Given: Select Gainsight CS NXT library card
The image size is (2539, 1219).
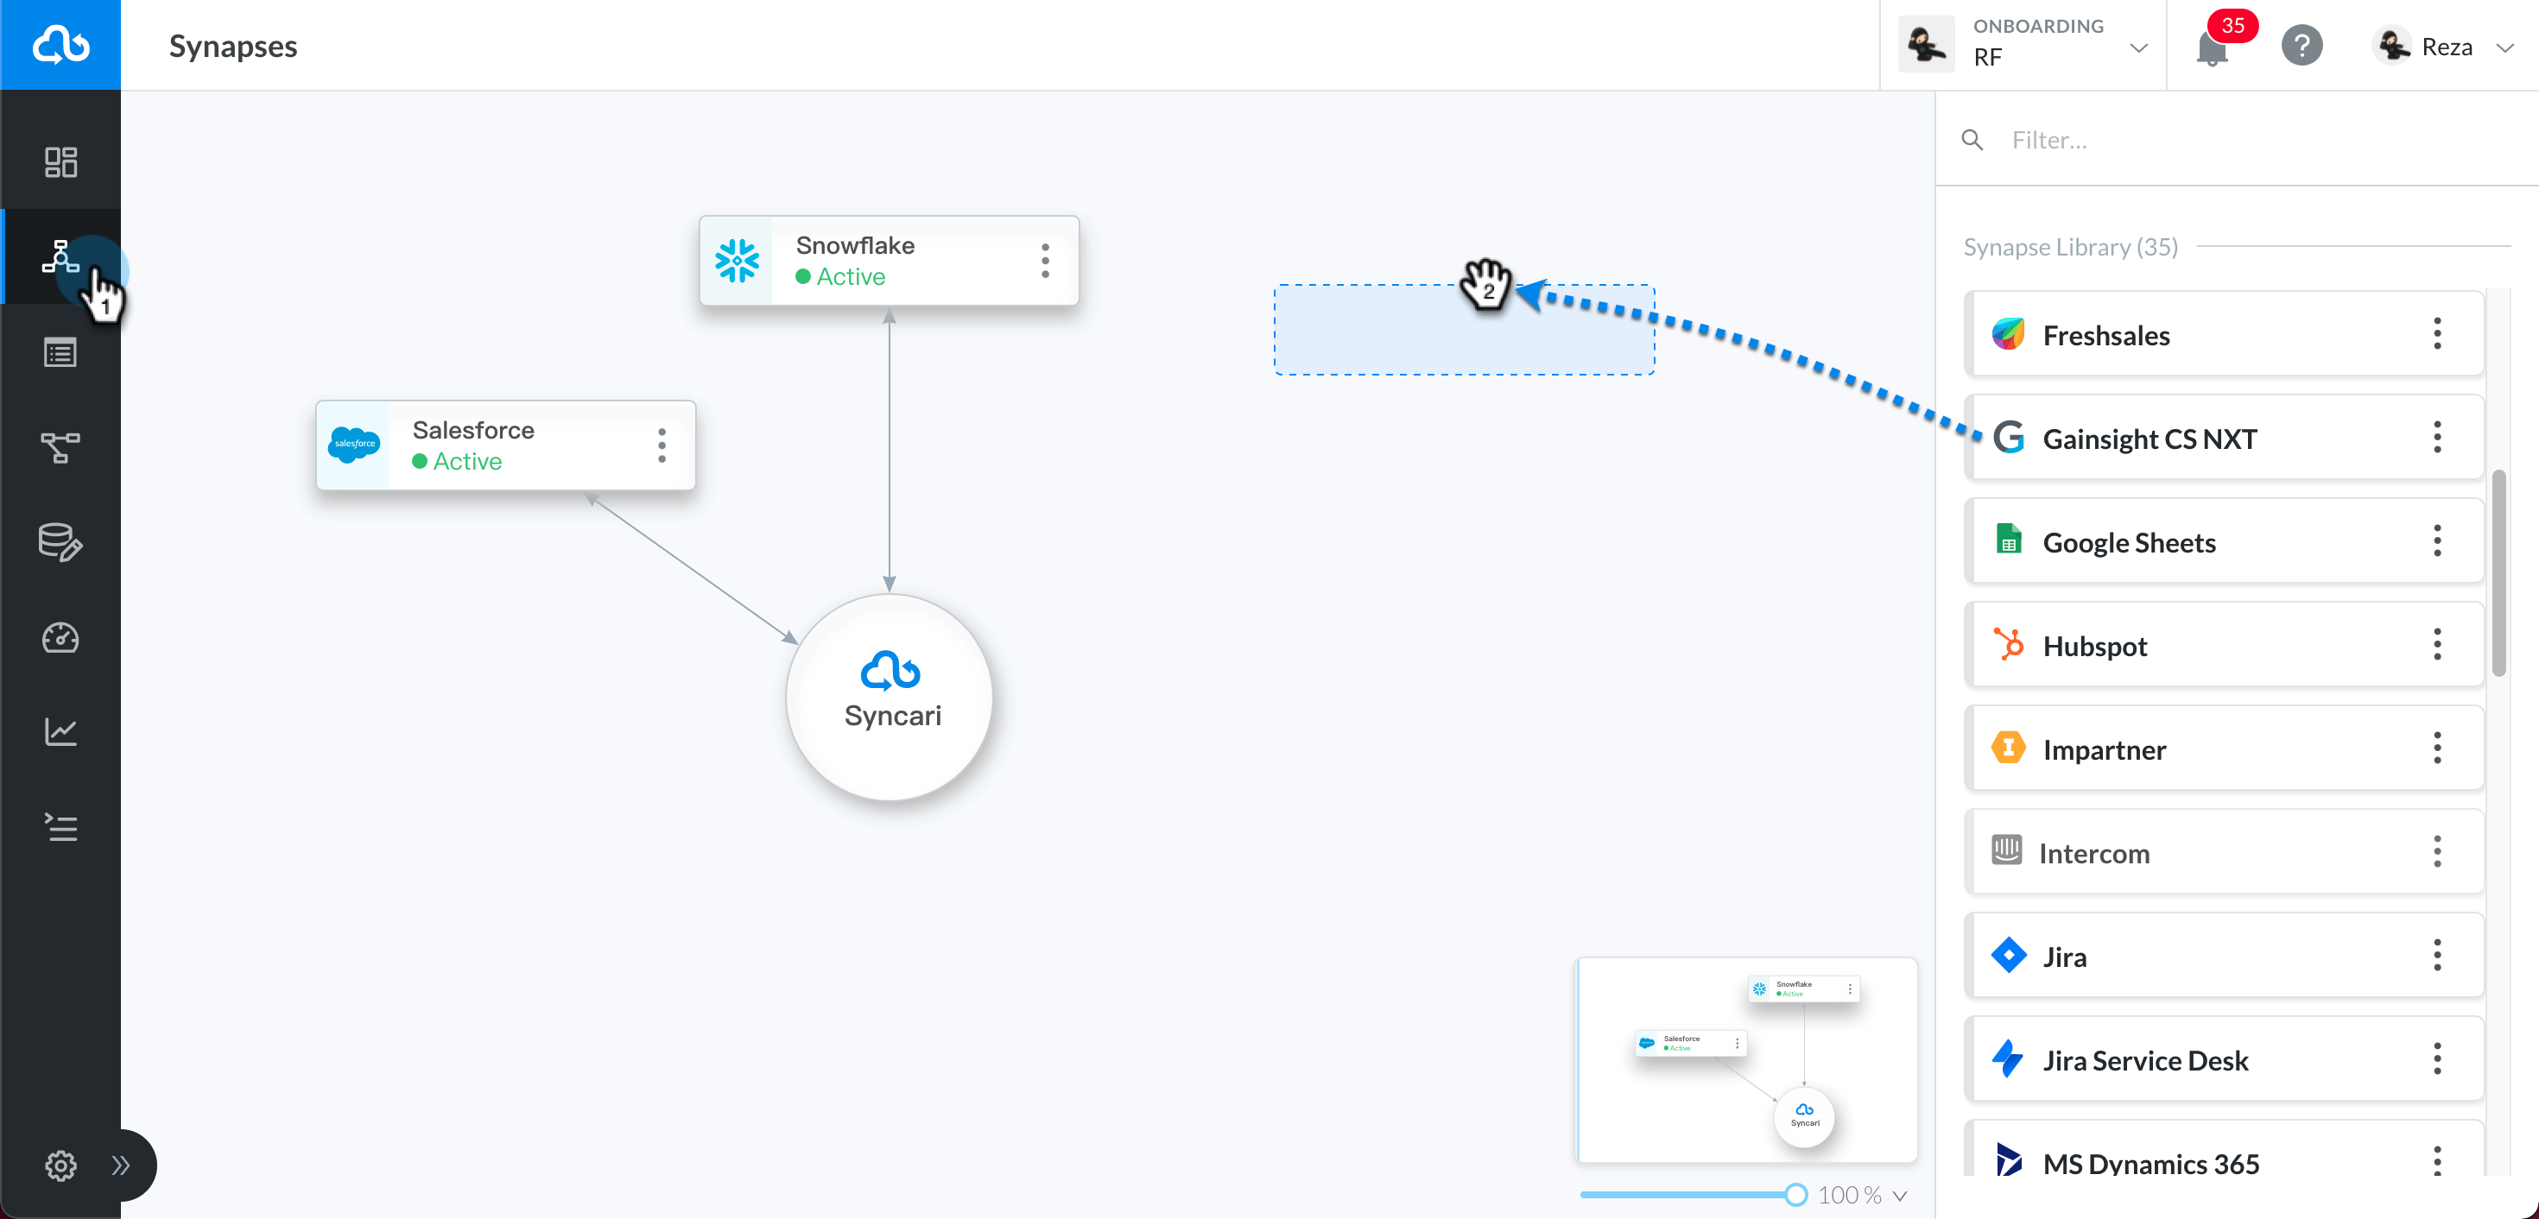Looking at the screenshot, I should coord(2224,438).
